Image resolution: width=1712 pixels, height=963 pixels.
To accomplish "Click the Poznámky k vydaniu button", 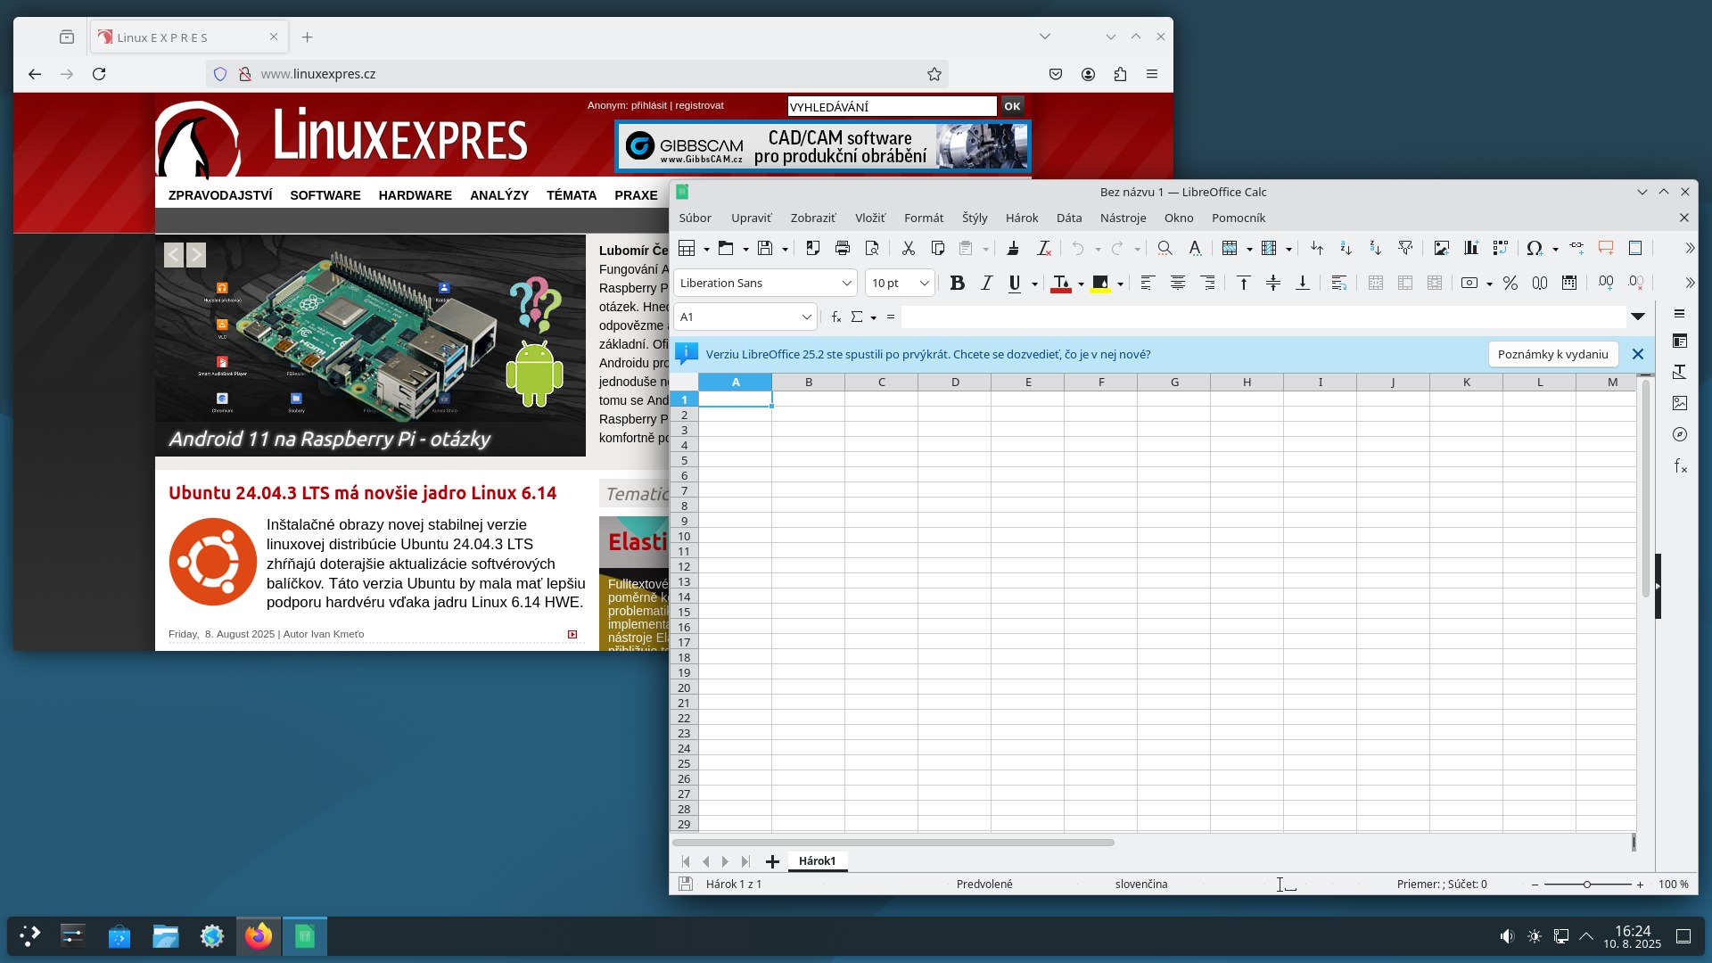I will (x=1552, y=354).
